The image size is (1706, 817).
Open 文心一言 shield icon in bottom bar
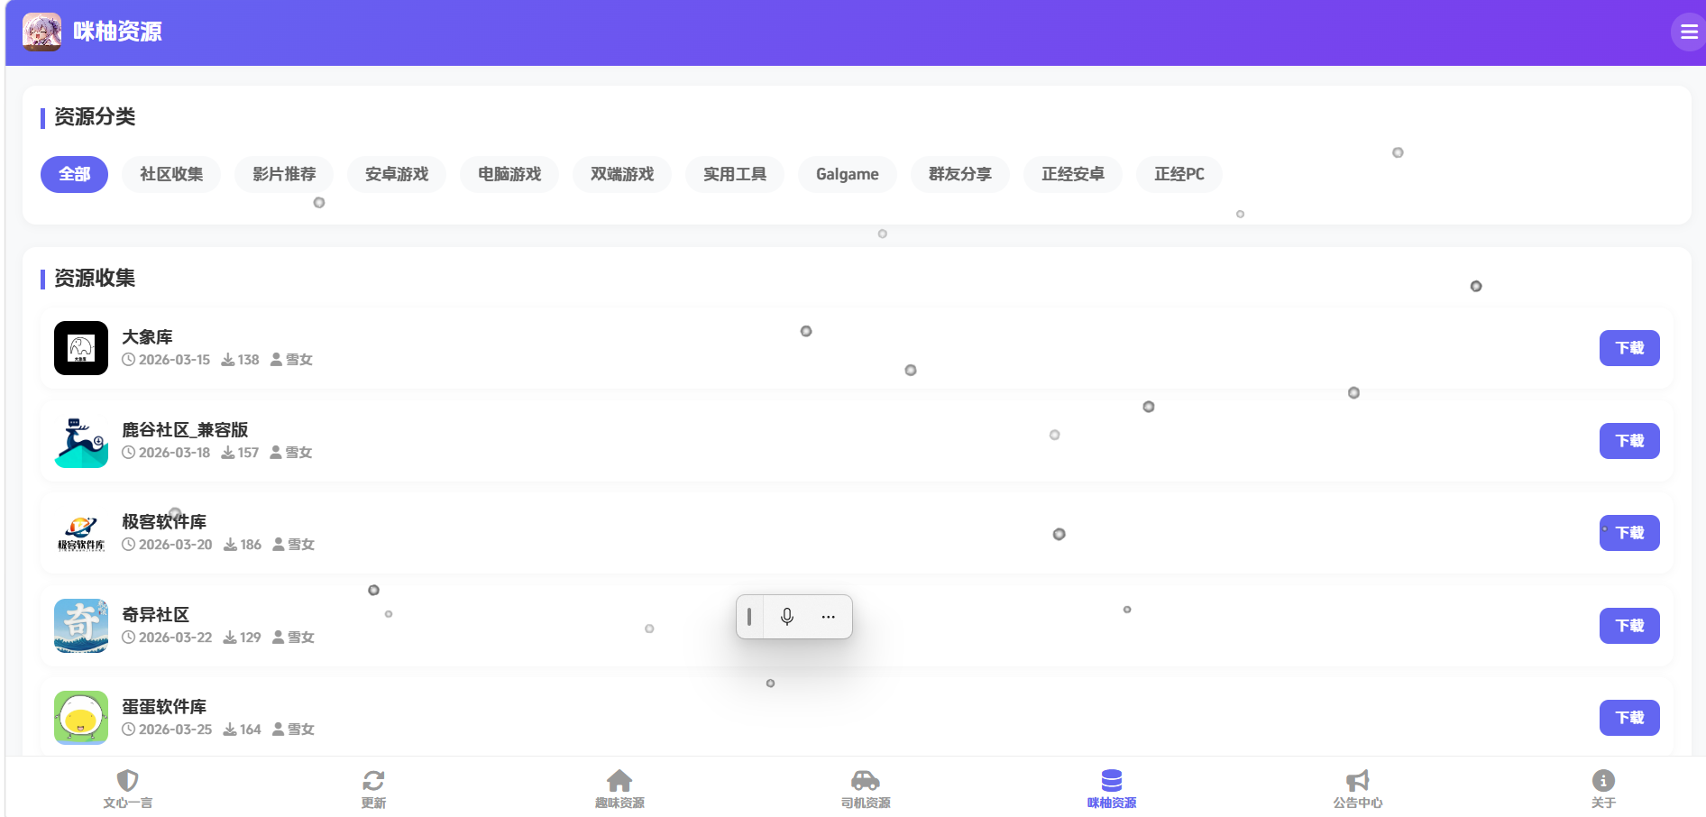click(x=127, y=780)
